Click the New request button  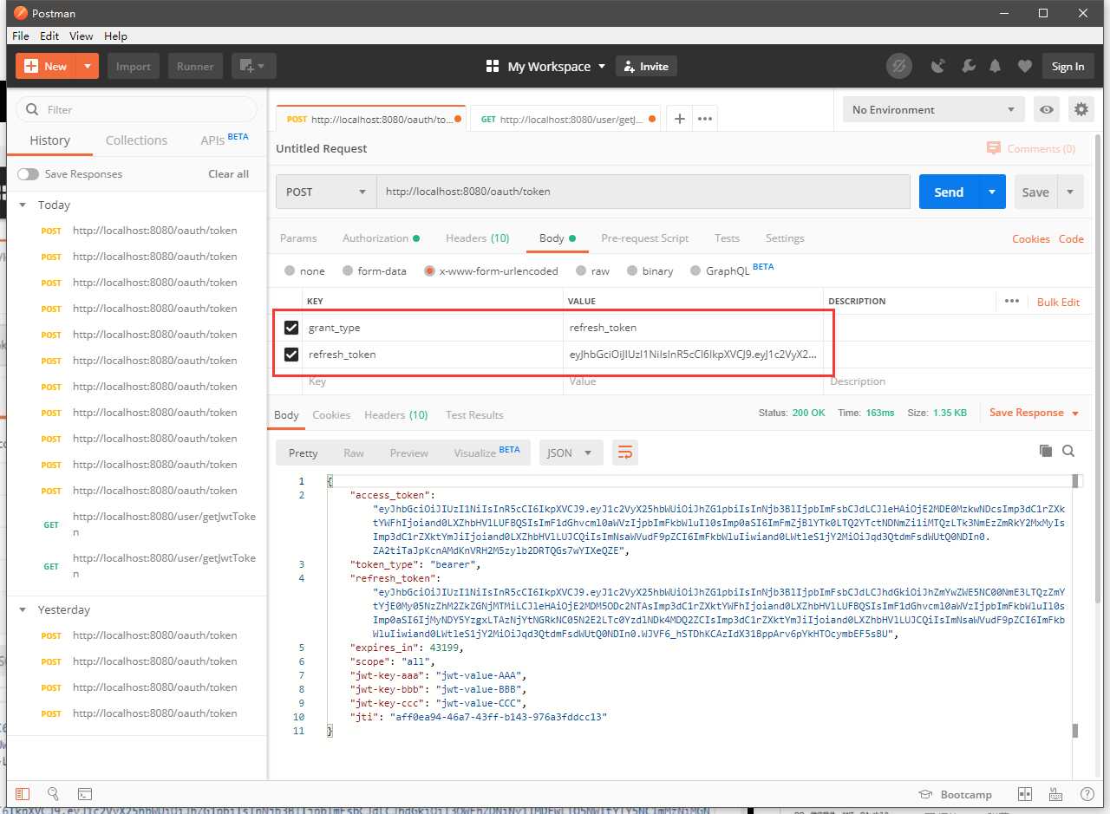point(46,66)
